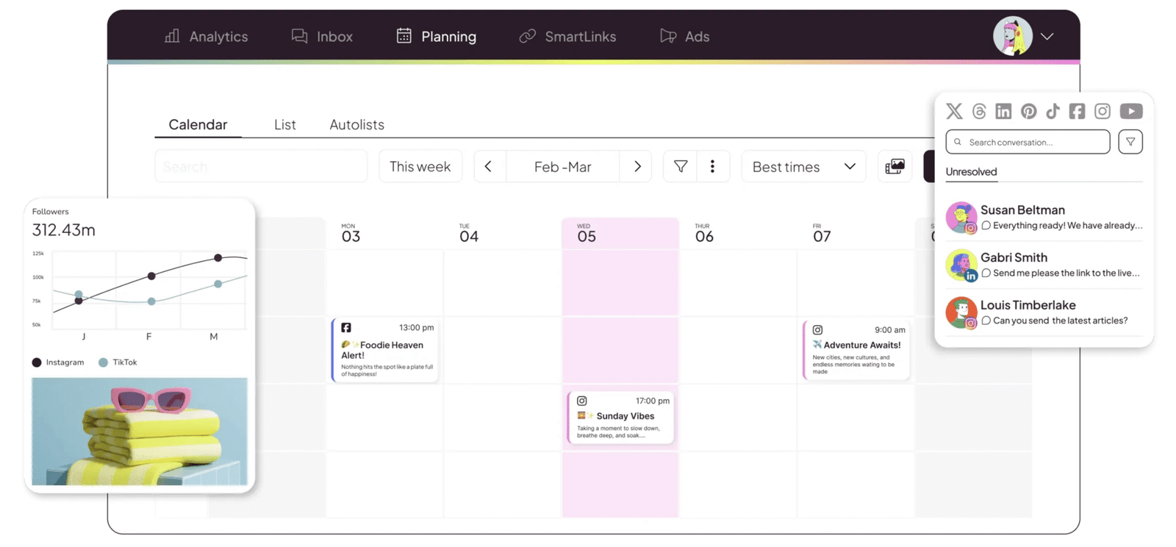Go to the next week arrow

point(637,167)
